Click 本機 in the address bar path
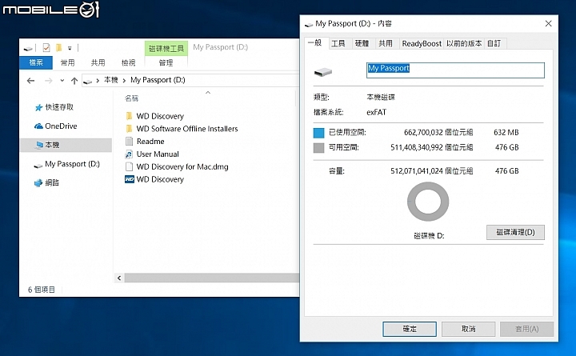Image resolution: width=576 pixels, height=356 pixels. 111,80
